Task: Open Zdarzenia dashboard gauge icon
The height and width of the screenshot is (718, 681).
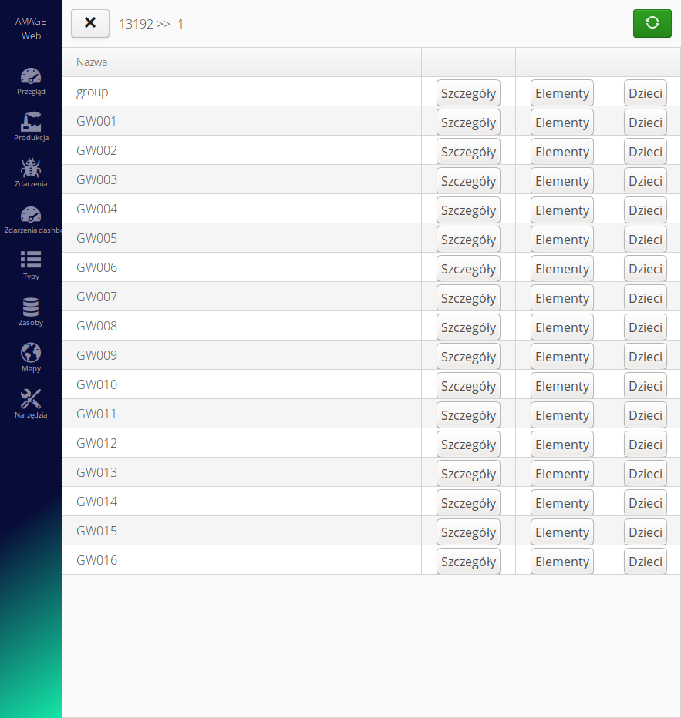Action: (x=31, y=215)
